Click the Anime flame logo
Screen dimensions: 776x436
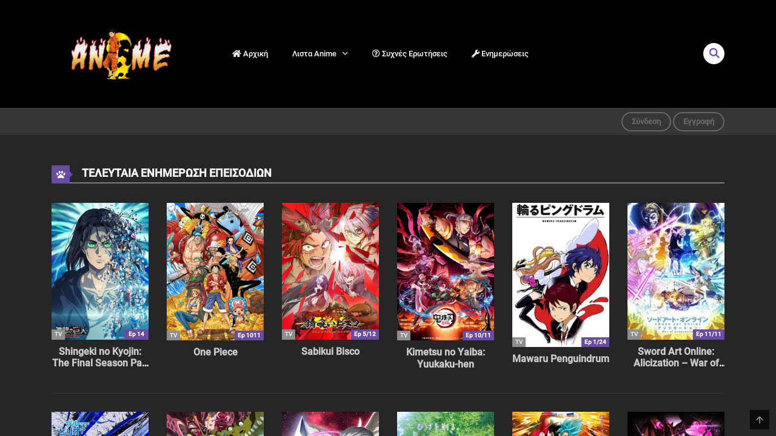(121, 54)
